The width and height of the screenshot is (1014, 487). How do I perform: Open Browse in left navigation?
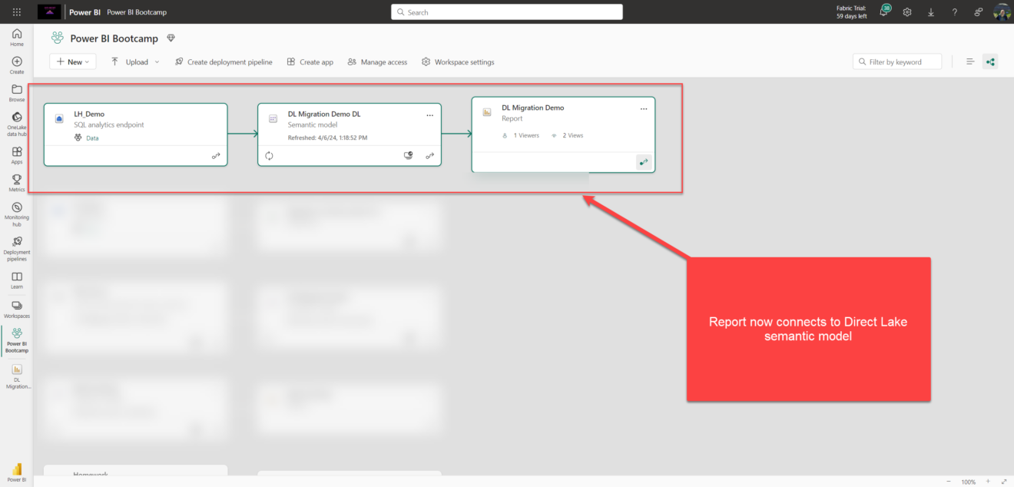pyautogui.click(x=17, y=94)
